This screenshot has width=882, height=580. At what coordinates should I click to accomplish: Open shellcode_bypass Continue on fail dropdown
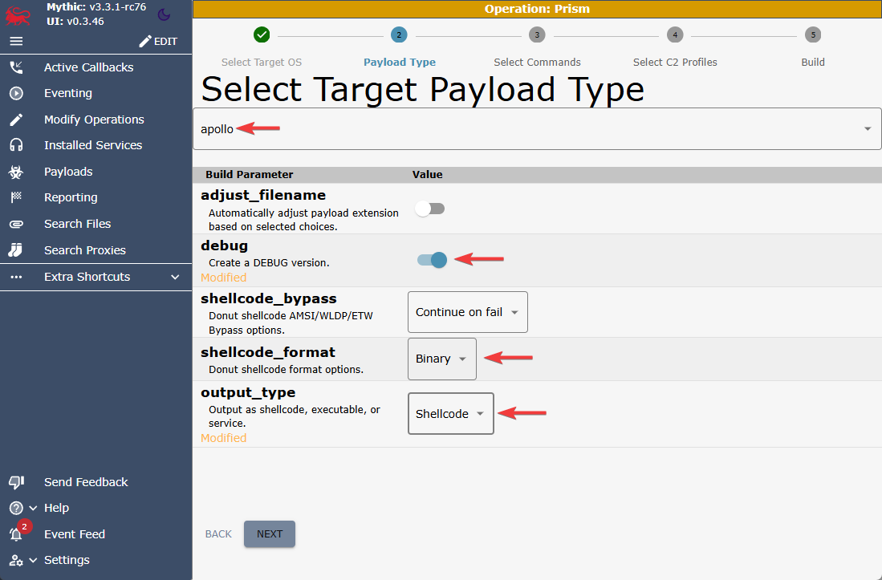point(467,312)
